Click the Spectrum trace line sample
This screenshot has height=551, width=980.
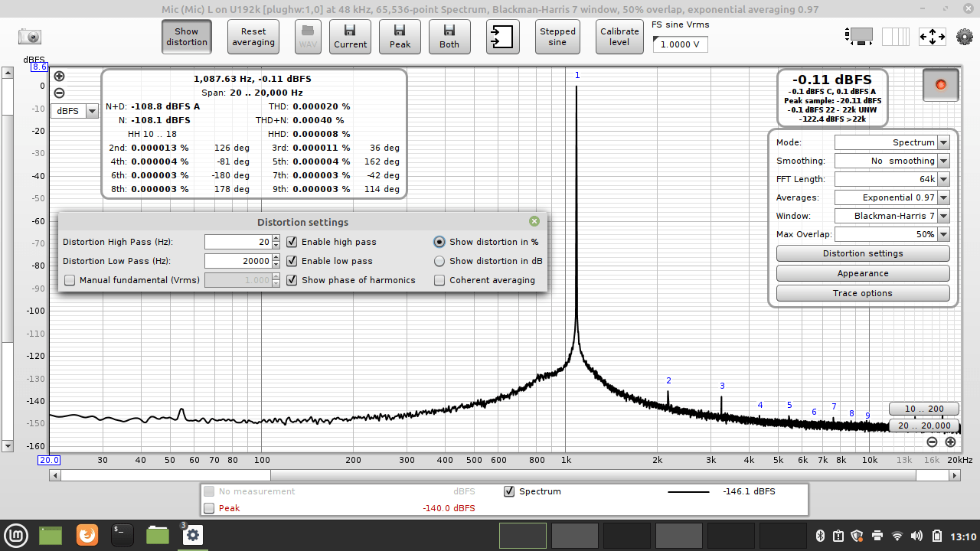(x=688, y=491)
